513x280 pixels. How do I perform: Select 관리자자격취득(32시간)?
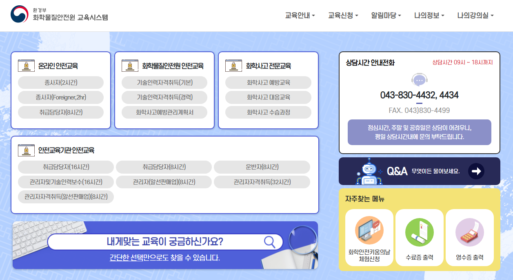click(262, 182)
